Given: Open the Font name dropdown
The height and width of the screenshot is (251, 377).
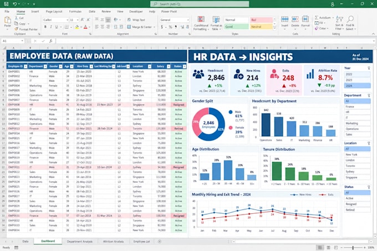Looking at the screenshot, I should pos(67,20).
